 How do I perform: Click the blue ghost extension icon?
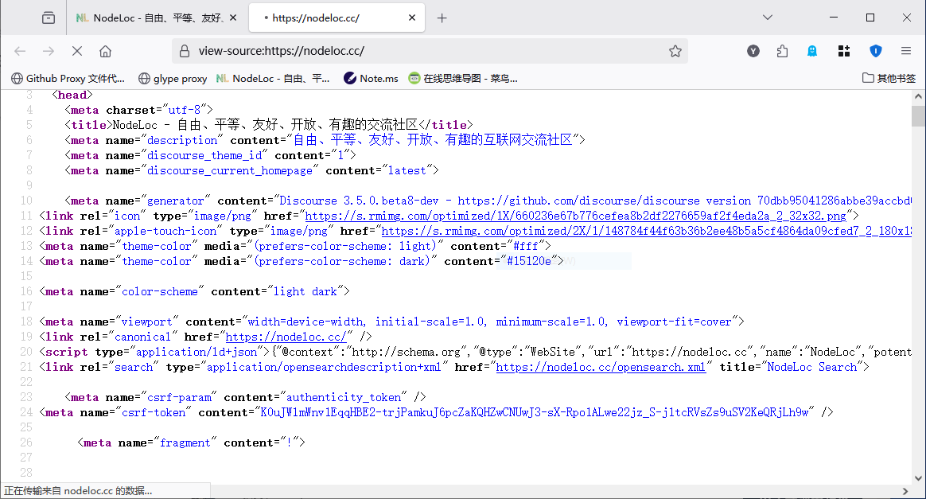click(x=812, y=52)
